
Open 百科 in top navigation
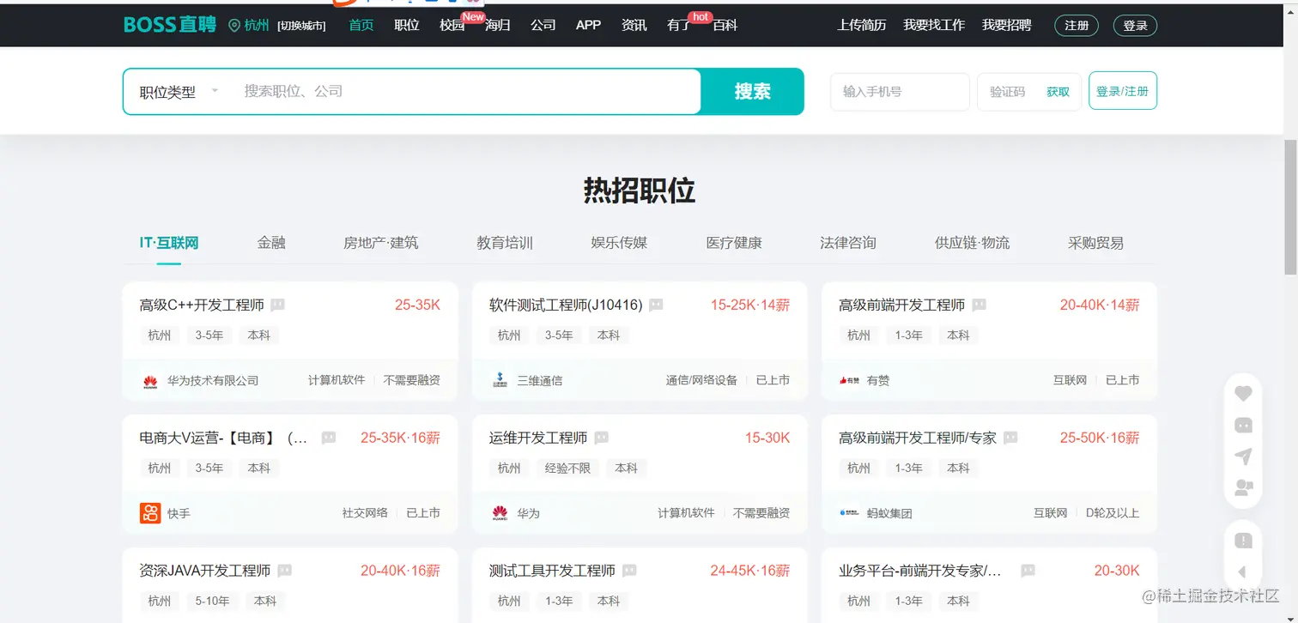(725, 25)
